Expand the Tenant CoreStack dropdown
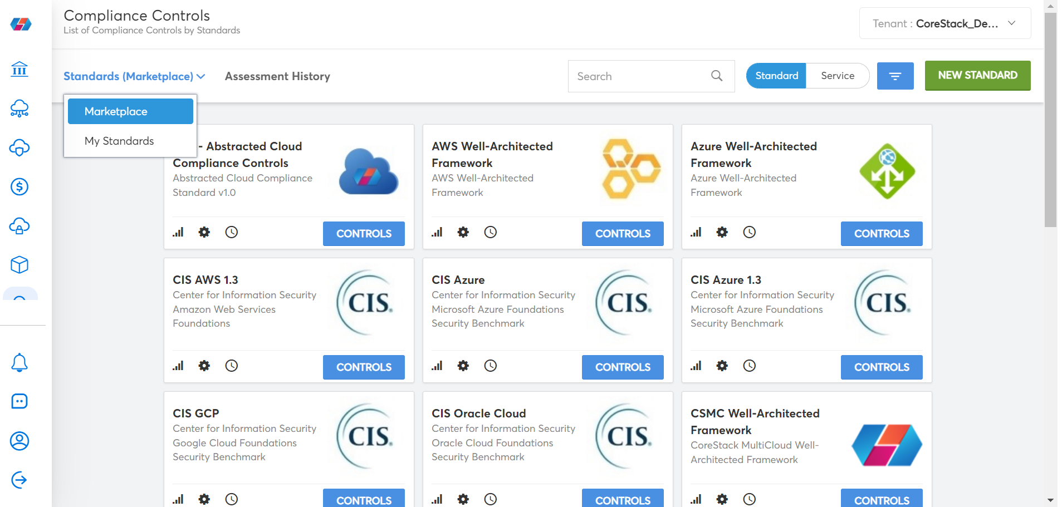Screen dimensions: 1062x507 pos(945,23)
